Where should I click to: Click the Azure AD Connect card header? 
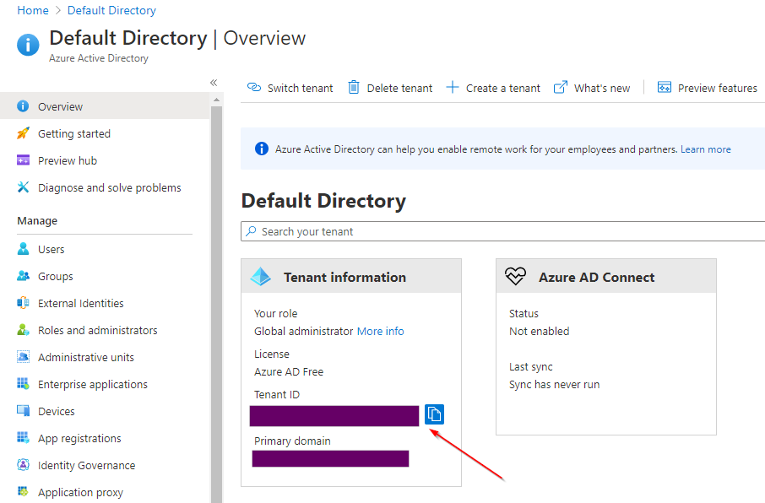coord(606,276)
